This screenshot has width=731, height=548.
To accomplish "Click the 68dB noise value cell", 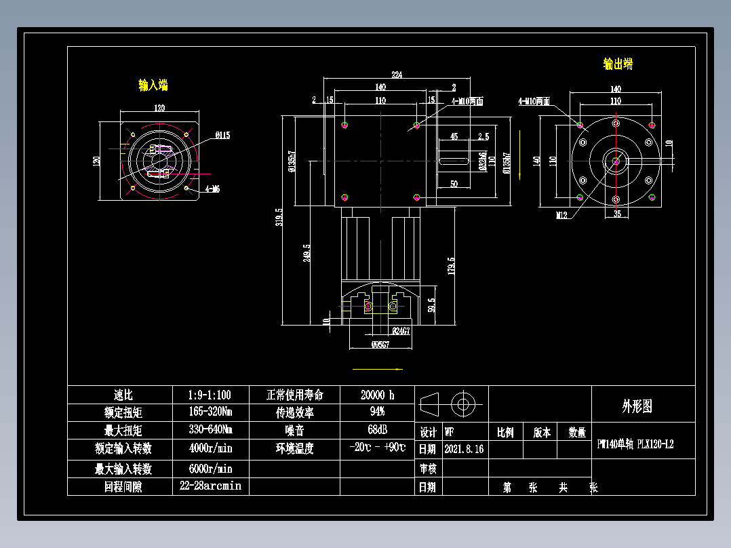I will tap(378, 430).
